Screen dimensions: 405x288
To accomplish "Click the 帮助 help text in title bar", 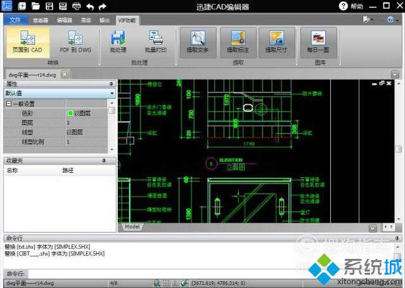I will click(x=357, y=6).
